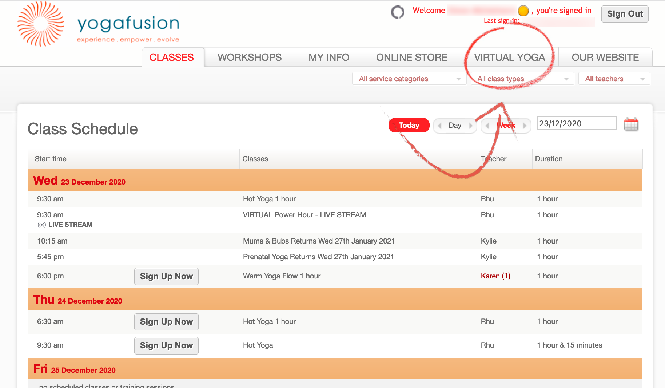This screenshot has height=388, width=665.
Task: Sign up for 6:00 pm Warm Yoga Flow
Action: coord(166,276)
